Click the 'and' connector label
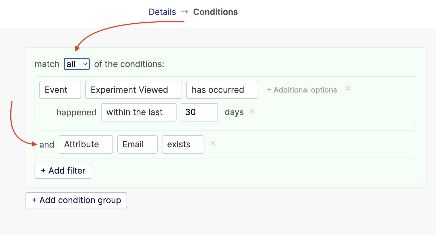This screenshot has width=436, height=235. (47, 145)
